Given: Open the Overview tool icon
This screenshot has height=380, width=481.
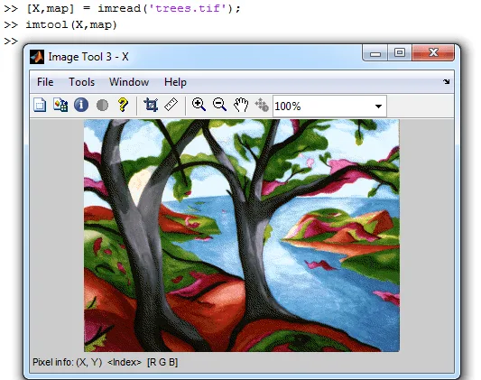Looking at the screenshot, I should click(40, 106).
